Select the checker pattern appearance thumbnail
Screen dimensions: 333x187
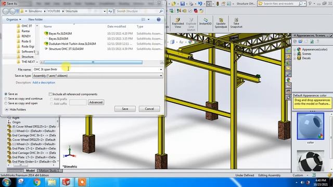coord(310,161)
